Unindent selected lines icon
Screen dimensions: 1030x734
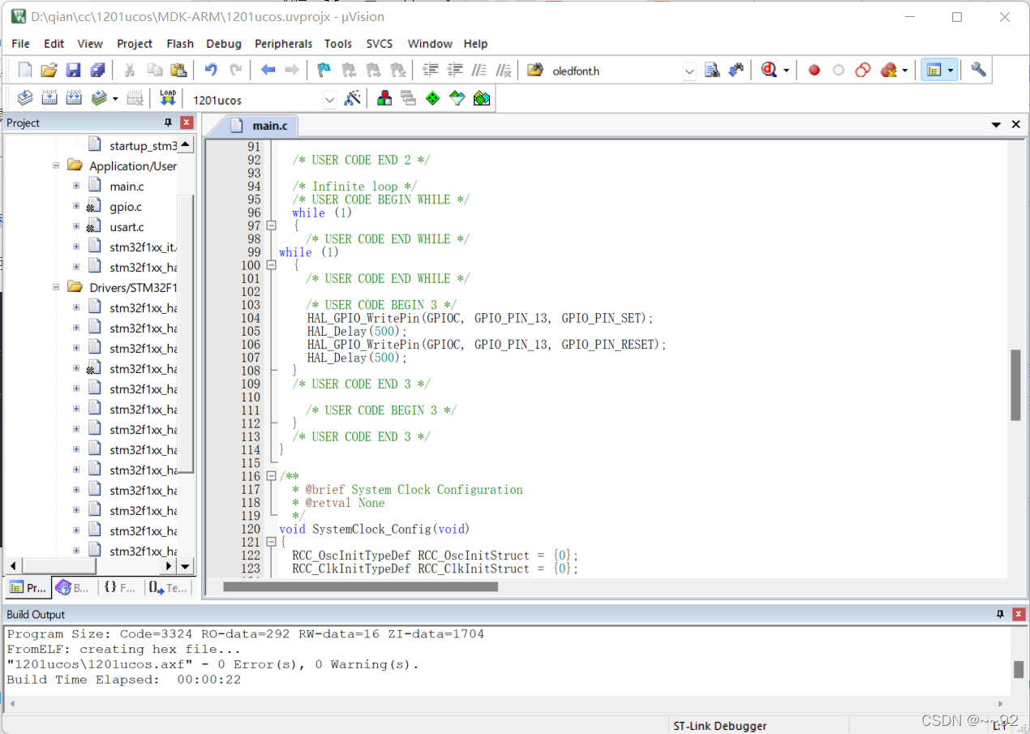point(455,71)
